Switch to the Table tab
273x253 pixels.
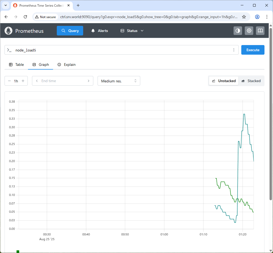(x=17, y=65)
